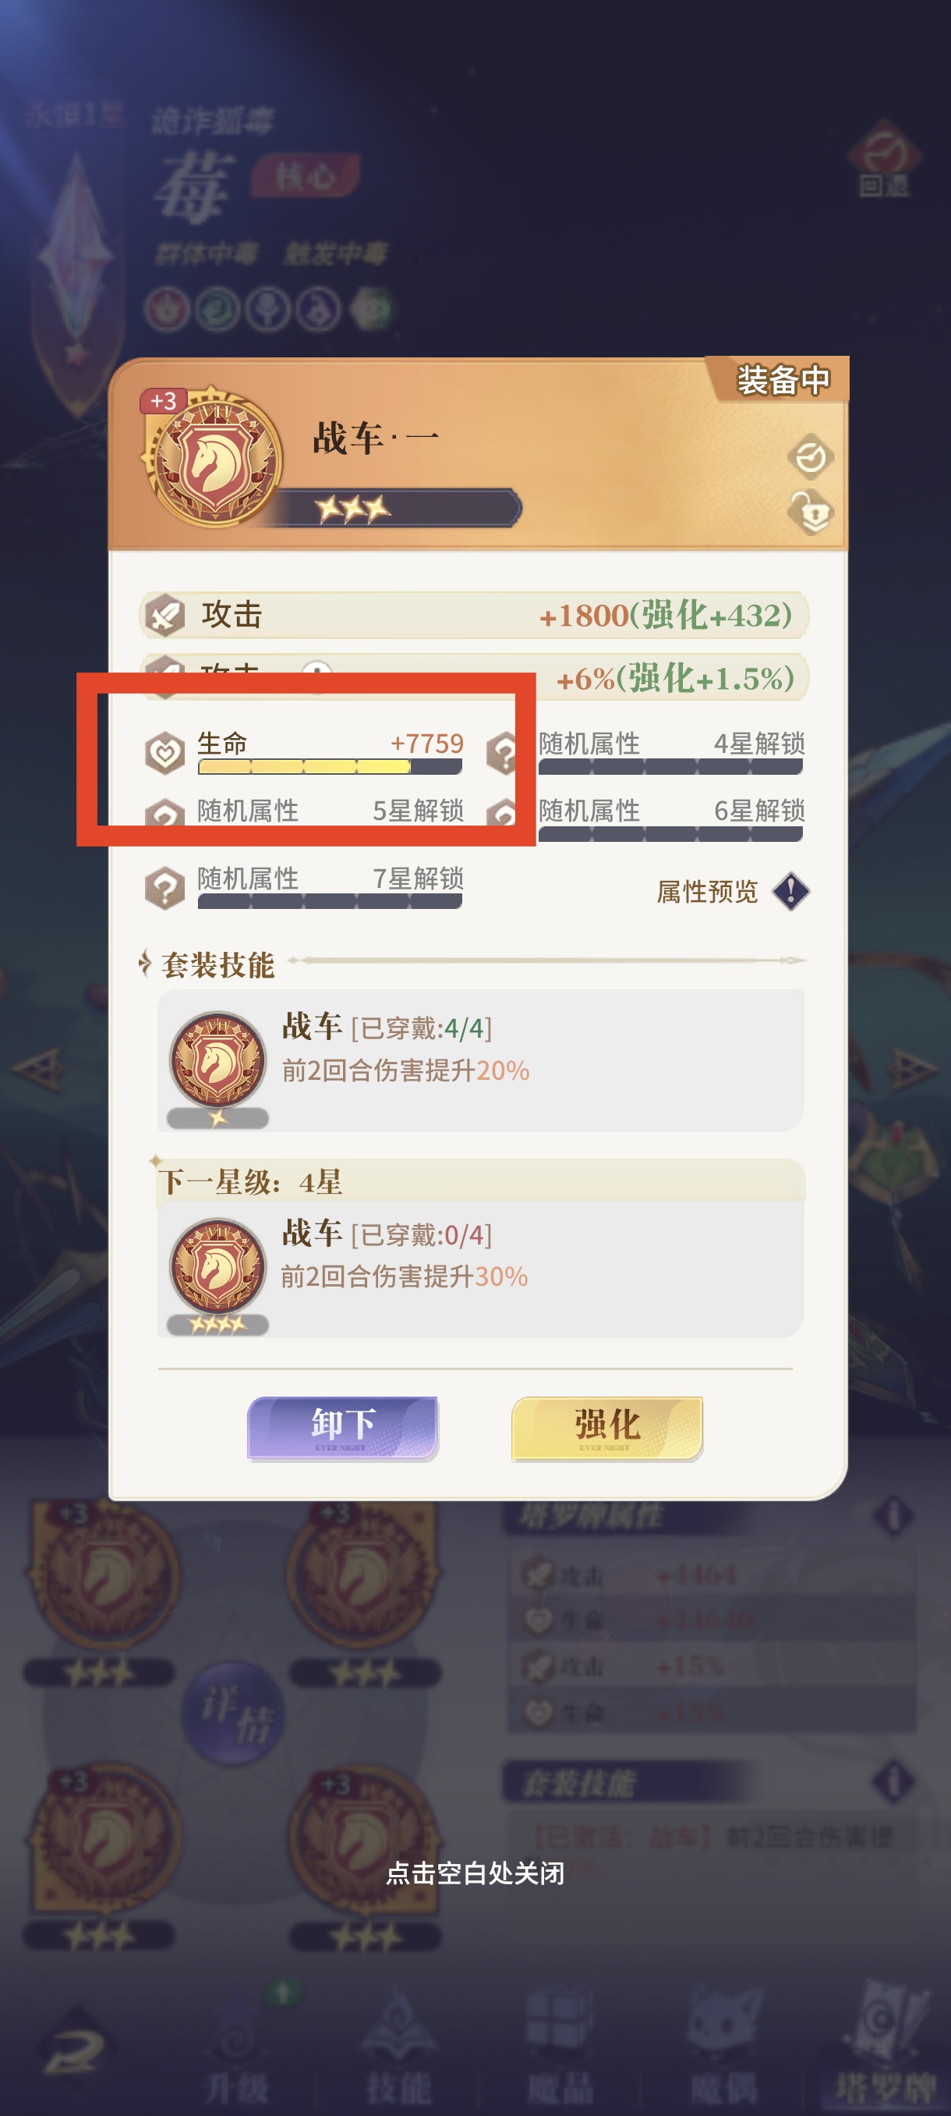The image size is (951, 2116).
Task: Tap the question mark icon for 7星解锁
Action: [165, 888]
